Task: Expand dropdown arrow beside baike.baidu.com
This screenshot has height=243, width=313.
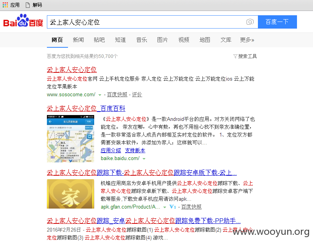Action: (x=144, y=159)
